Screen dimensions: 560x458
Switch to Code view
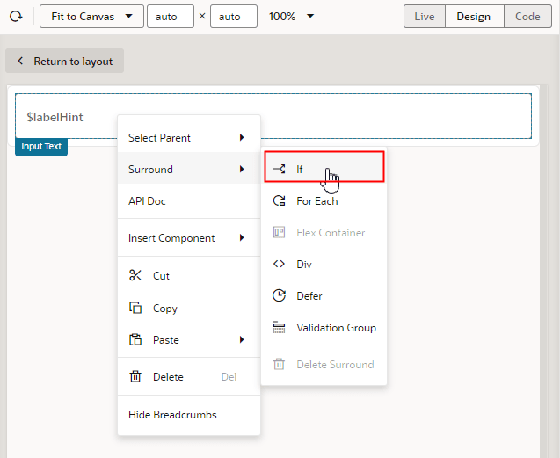click(527, 17)
